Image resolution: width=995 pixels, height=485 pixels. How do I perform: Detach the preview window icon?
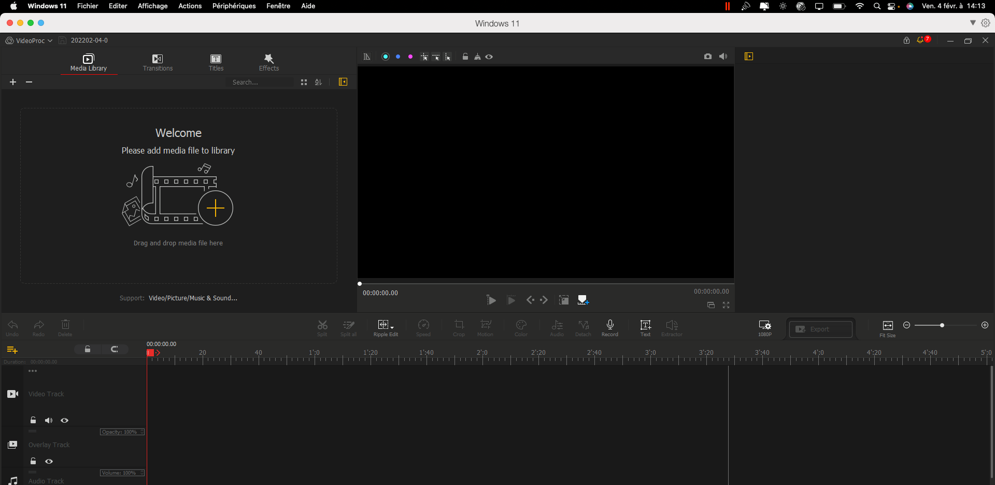711,305
